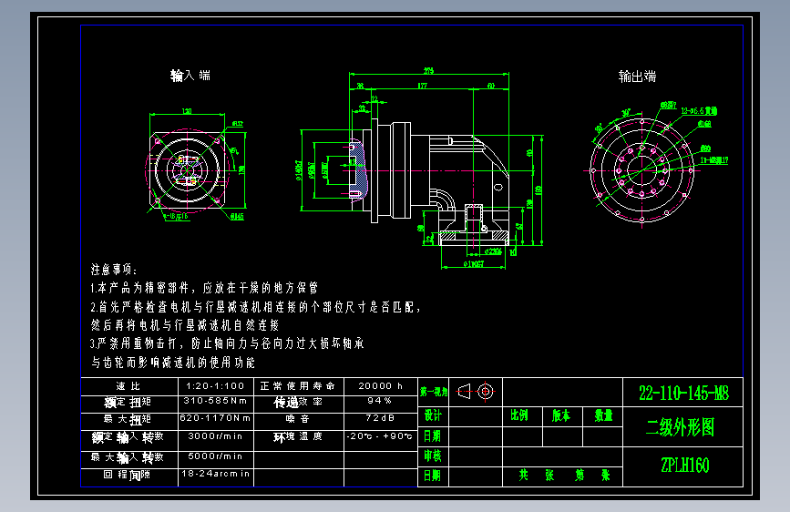Screen dimensions: 790x512
Task: Select the 94% value
Action: pyautogui.click(x=380, y=401)
